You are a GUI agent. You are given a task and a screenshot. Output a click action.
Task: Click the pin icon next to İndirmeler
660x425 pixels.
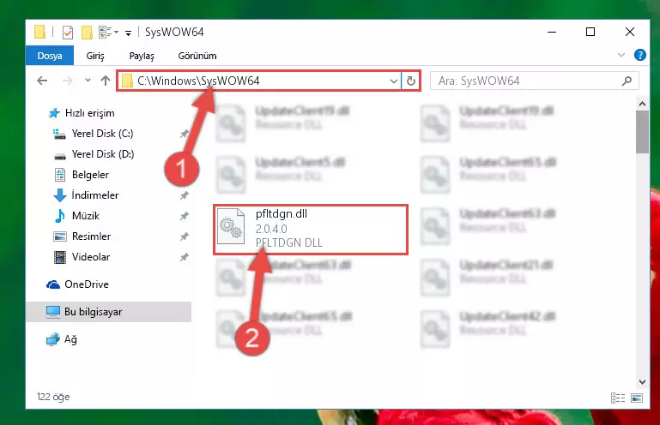[184, 195]
